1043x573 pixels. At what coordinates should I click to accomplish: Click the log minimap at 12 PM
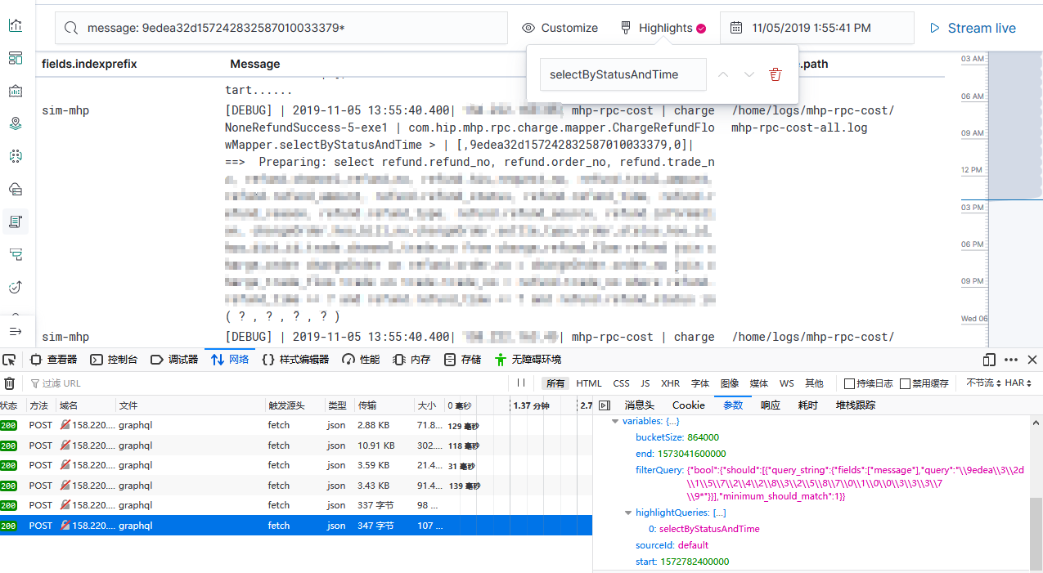click(x=973, y=170)
